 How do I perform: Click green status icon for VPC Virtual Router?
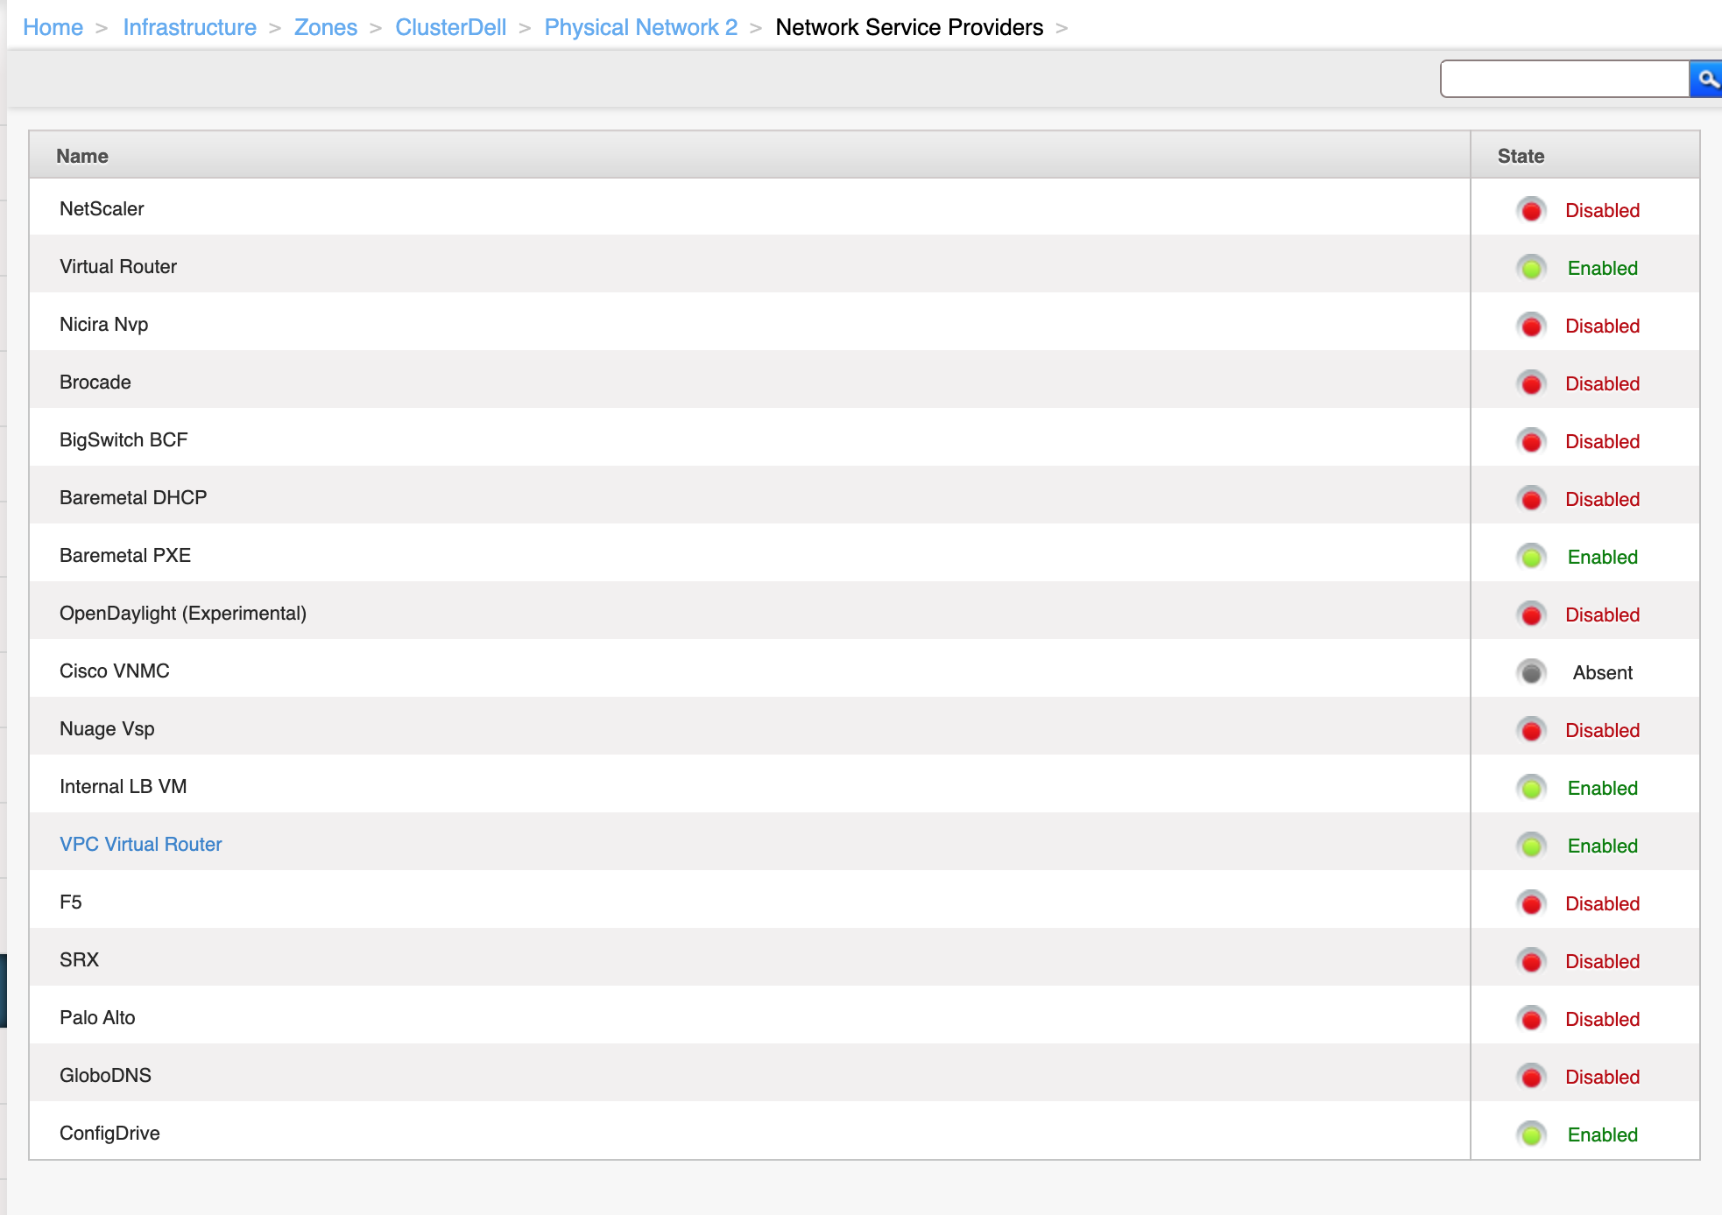click(1531, 846)
